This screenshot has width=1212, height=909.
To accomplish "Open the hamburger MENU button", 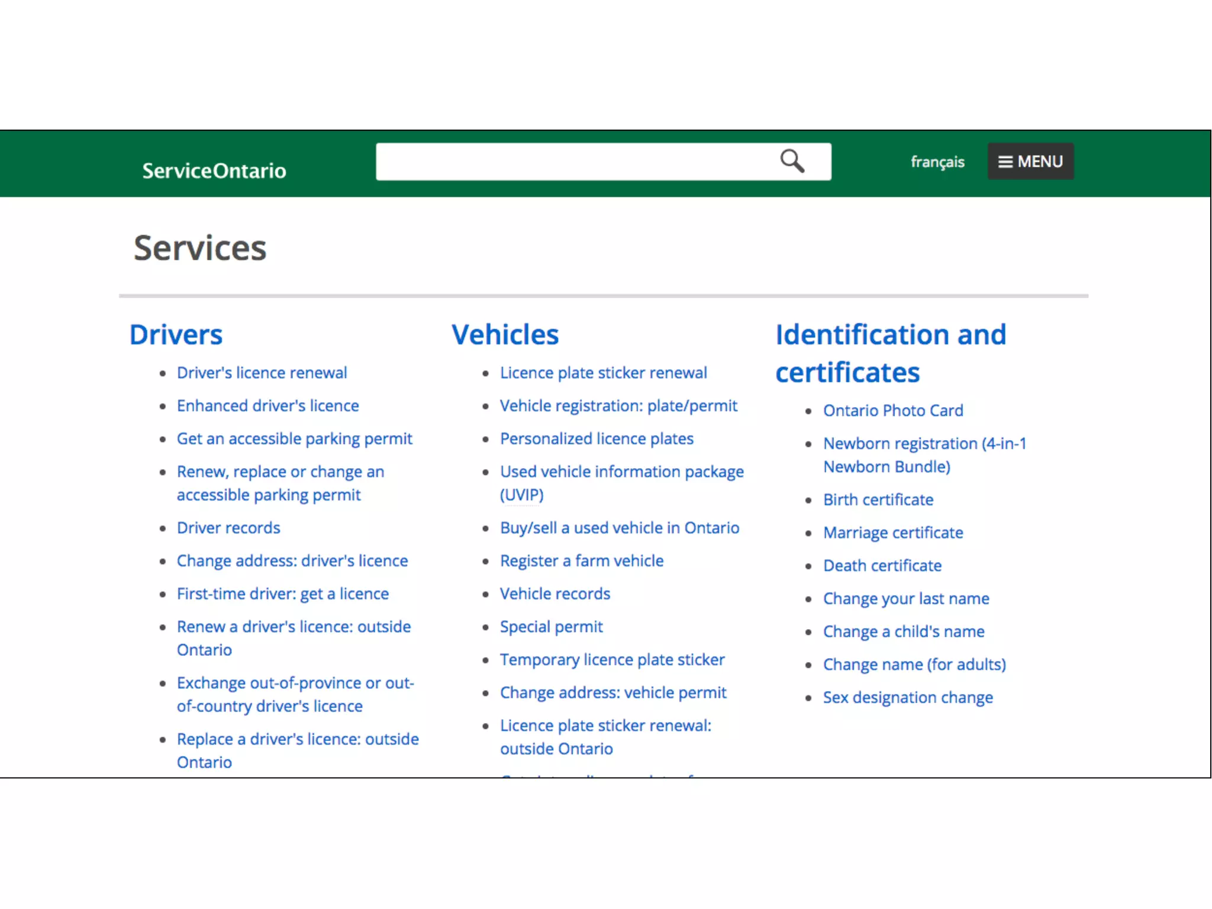I will tap(1030, 161).
